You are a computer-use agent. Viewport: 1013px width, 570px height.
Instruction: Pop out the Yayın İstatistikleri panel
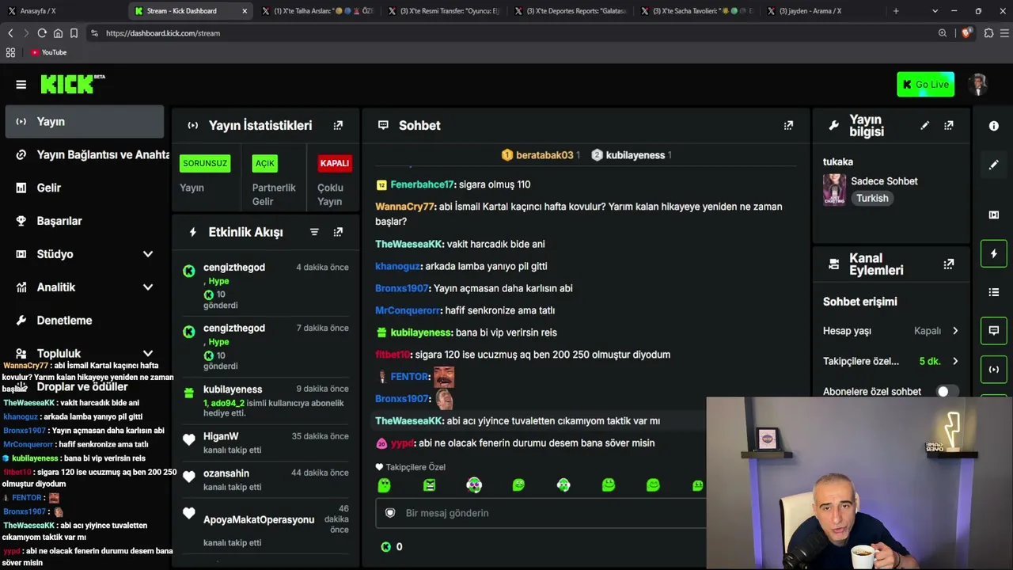[x=338, y=125]
